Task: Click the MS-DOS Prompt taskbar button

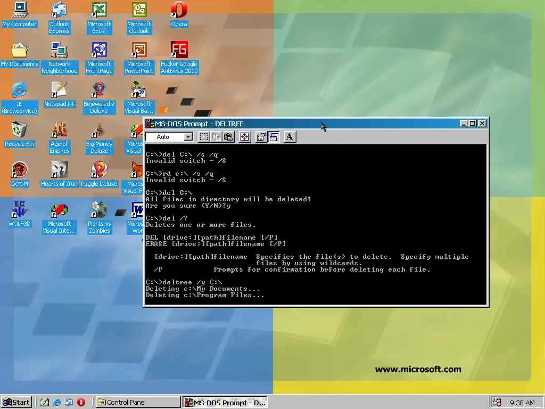Action: 225,403
